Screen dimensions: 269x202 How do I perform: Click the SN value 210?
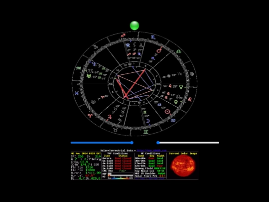tap(98, 156)
